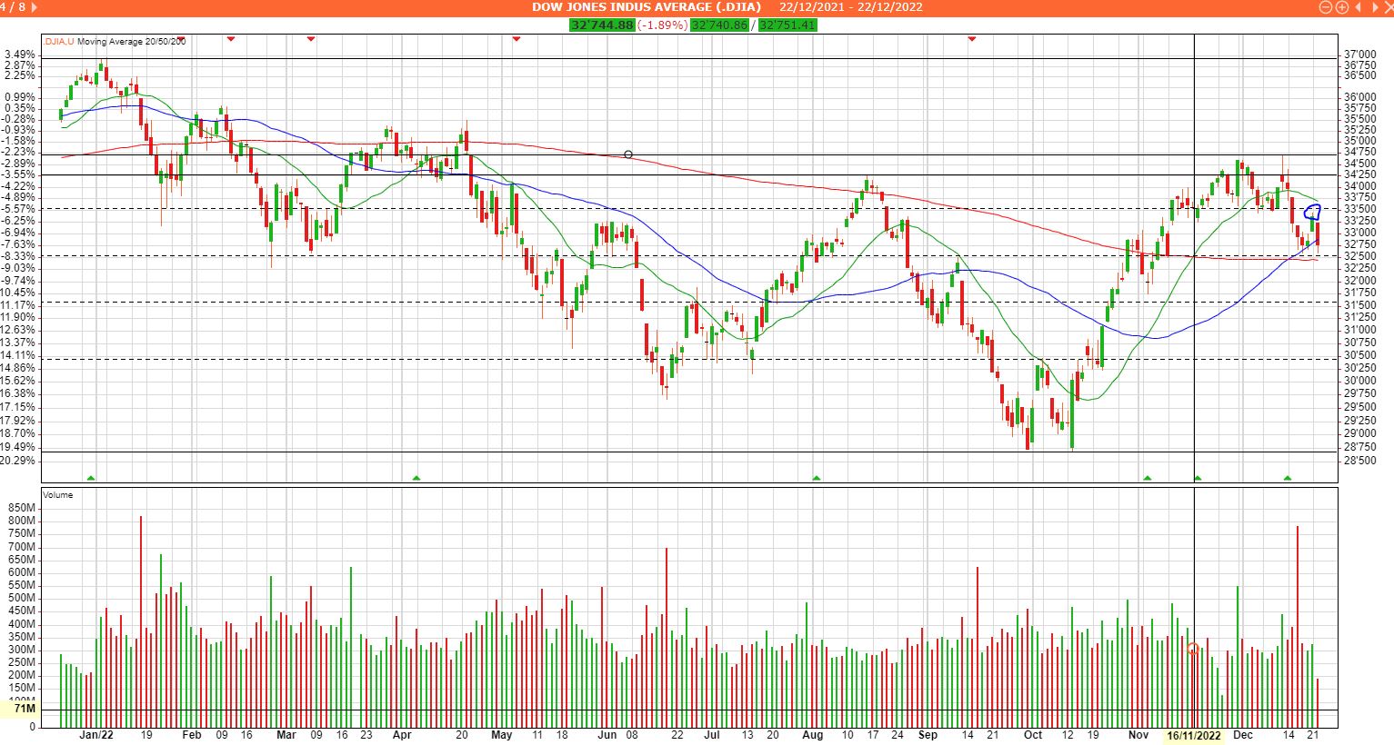Click the .DJIA,U ticker label
1394x745 pixels.
tap(59, 42)
